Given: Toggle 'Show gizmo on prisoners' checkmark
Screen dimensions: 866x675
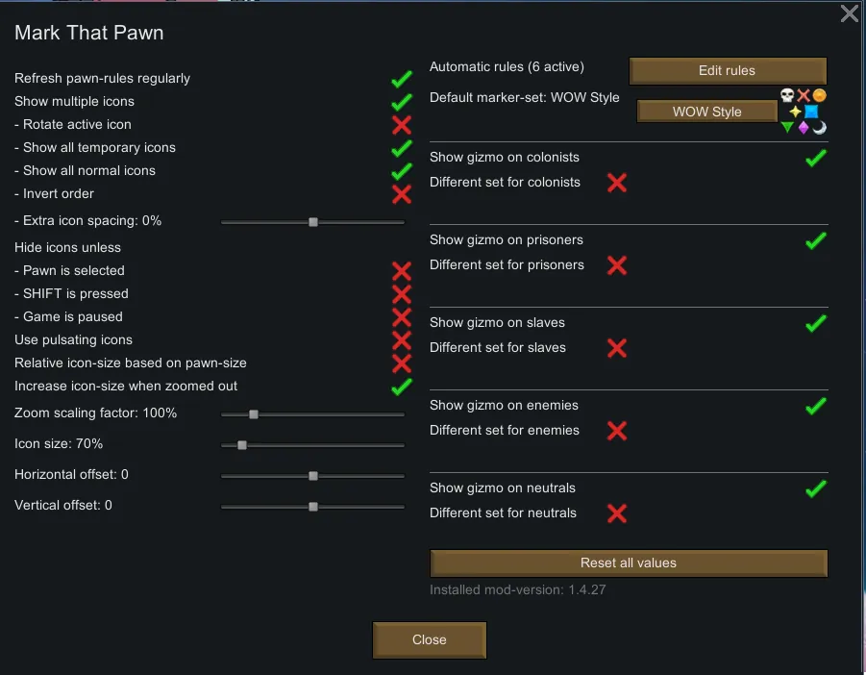Looking at the screenshot, I should pyautogui.click(x=815, y=240).
